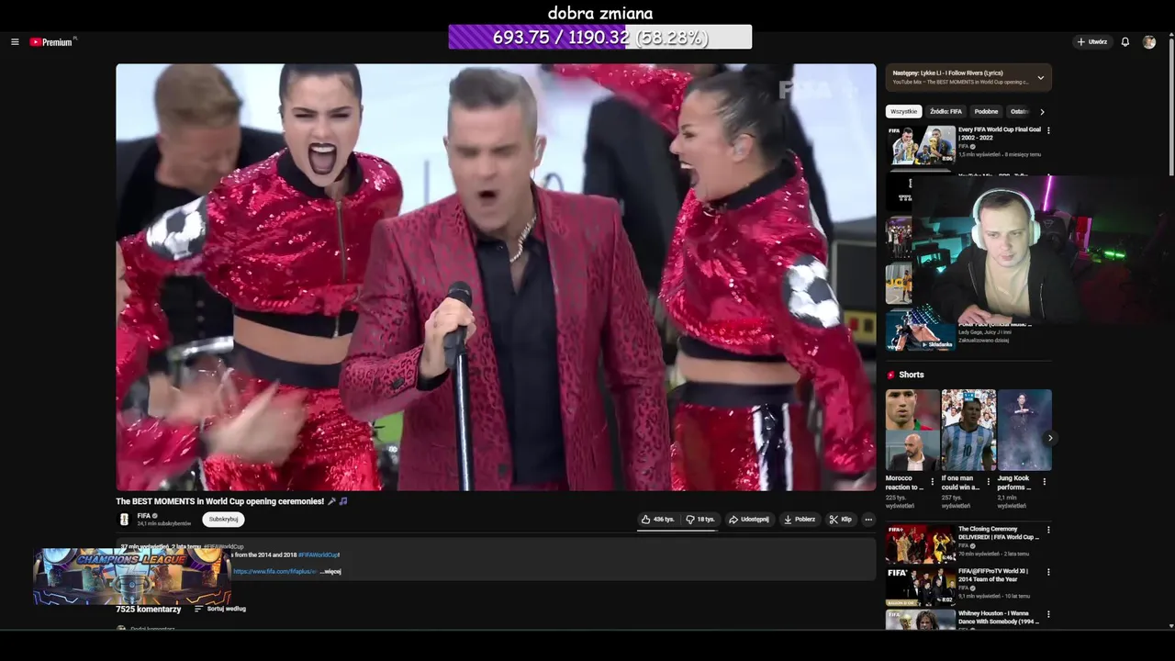This screenshot has width=1175, height=661.
Task: Click the Subskrybuj button
Action: coord(223,520)
